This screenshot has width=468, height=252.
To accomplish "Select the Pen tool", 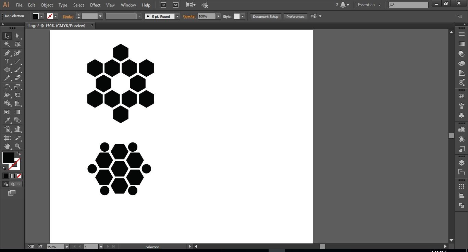I will (7, 53).
